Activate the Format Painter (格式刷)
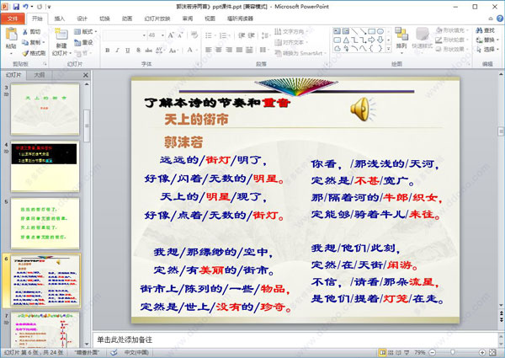Viewport: 505px width, 358px height. click(x=34, y=53)
